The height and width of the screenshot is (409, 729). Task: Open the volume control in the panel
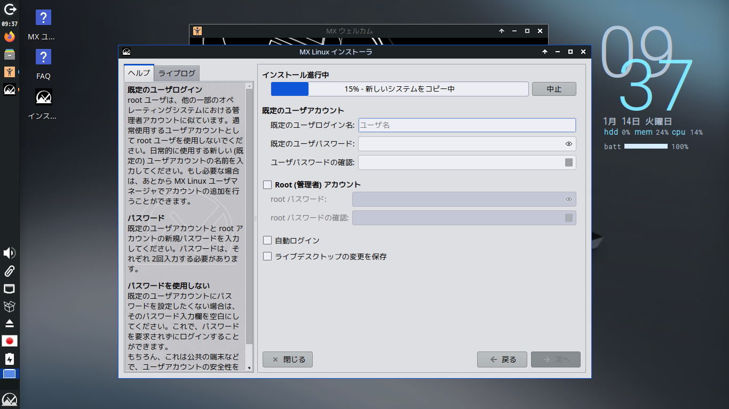pyautogui.click(x=10, y=253)
